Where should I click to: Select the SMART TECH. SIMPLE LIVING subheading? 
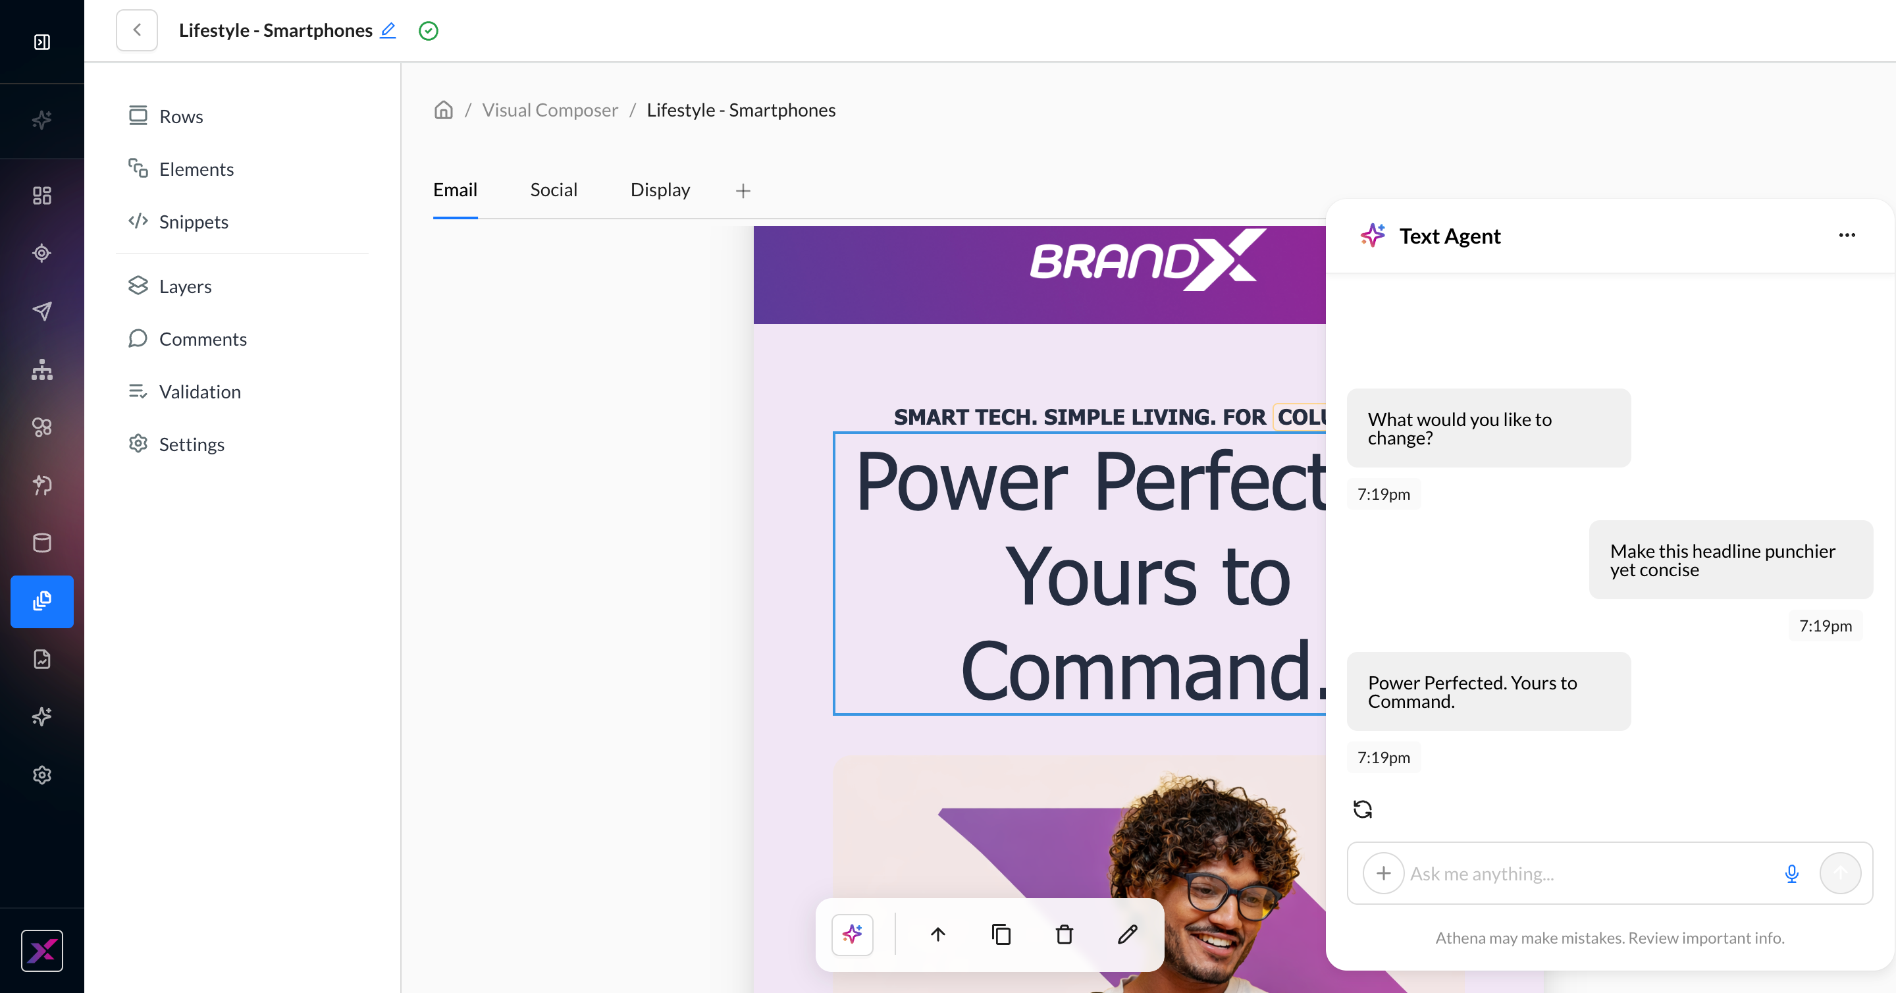[1109, 417]
